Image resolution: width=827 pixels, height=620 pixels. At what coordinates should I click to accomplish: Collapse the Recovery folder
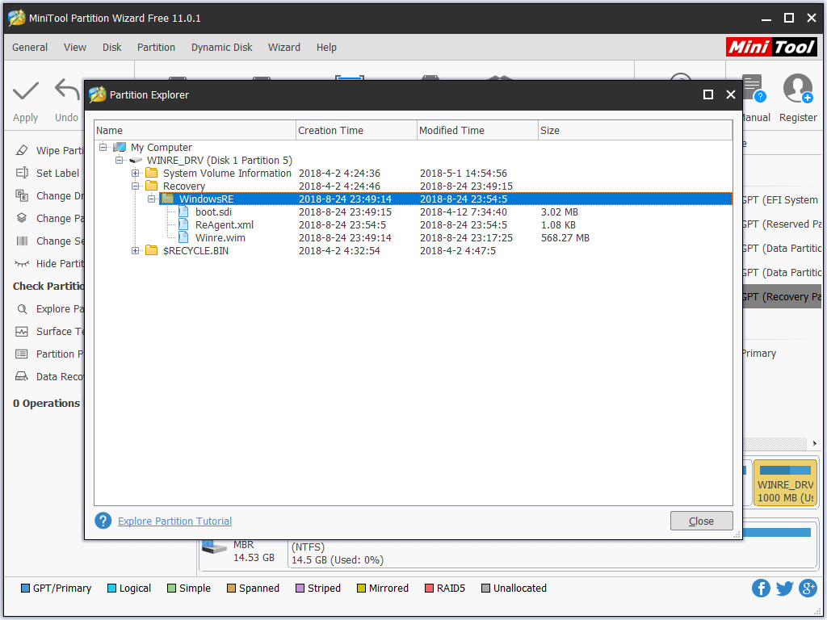pyautogui.click(x=136, y=186)
